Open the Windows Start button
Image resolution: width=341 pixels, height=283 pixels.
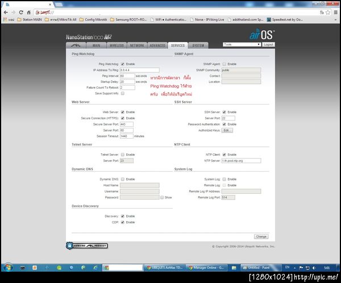pyautogui.click(x=8, y=267)
